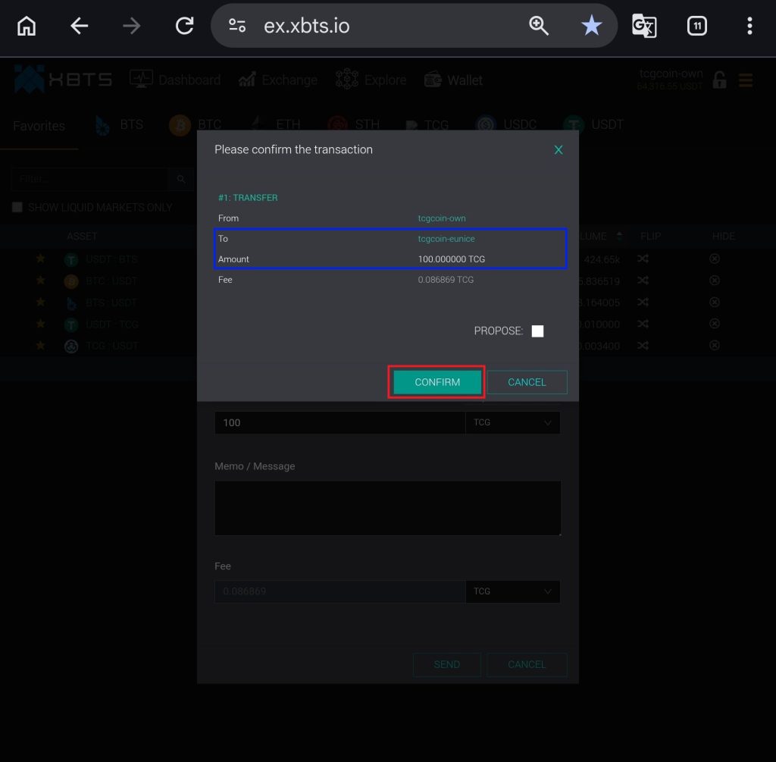The height and width of the screenshot is (762, 776).
Task: Switch to the Favorites tab
Action: click(39, 126)
